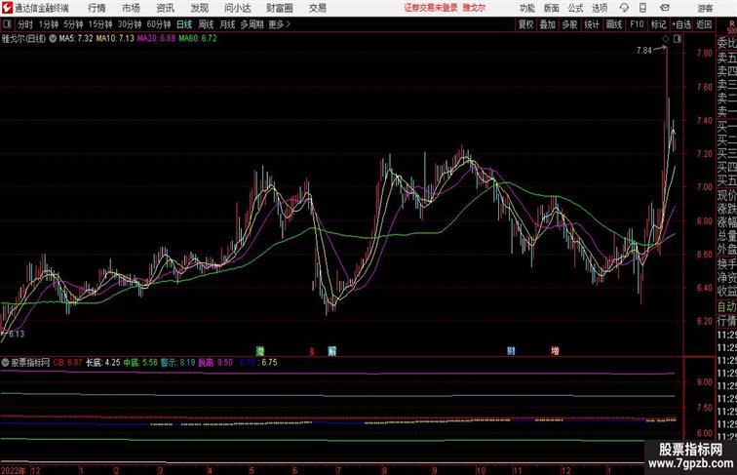Open the 公式 menu
This screenshot has height=475, width=737.
575,8
